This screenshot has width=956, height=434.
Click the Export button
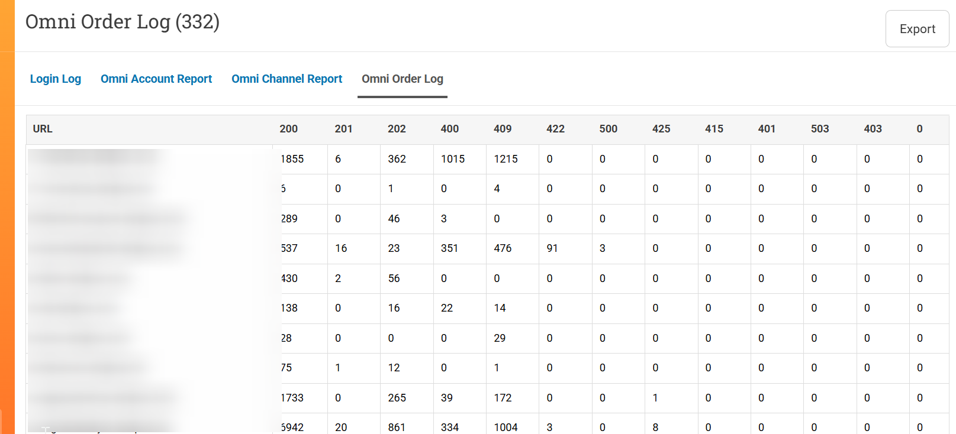coord(917,28)
